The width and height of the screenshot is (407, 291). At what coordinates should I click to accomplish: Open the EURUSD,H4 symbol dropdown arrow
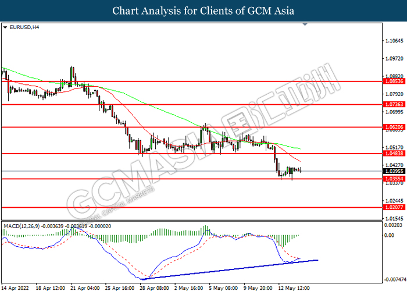point(5,27)
